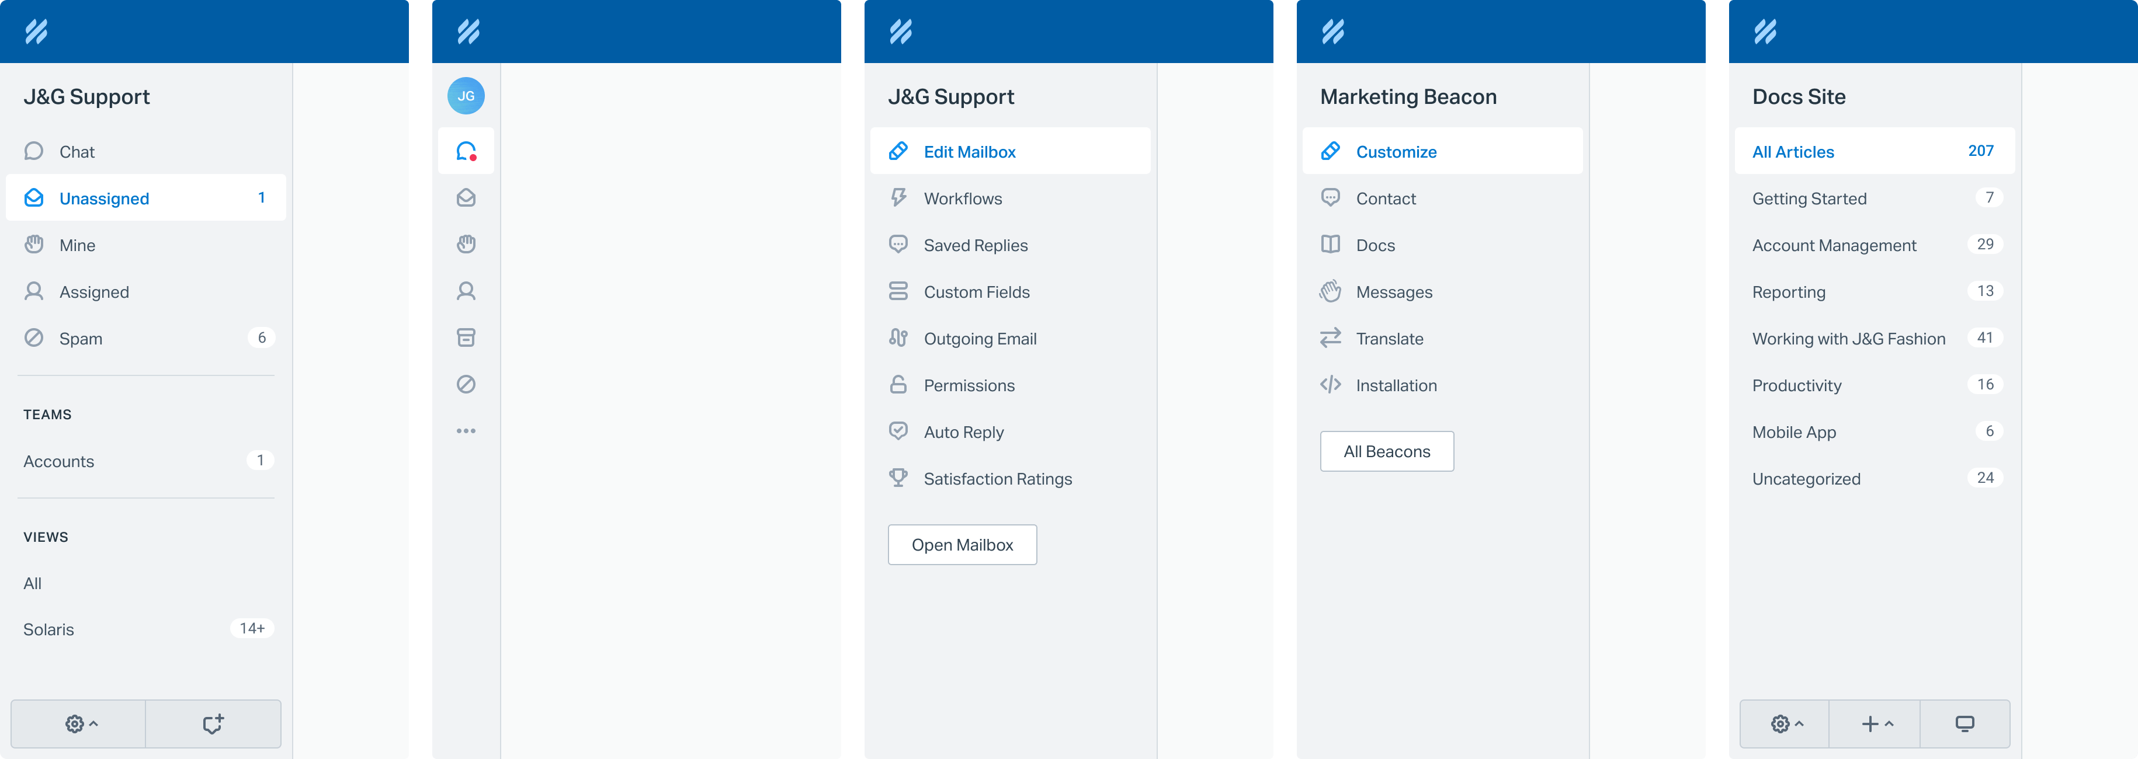
Task: Click the JG avatar in collapsed sidebar
Action: (x=466, y=96)
